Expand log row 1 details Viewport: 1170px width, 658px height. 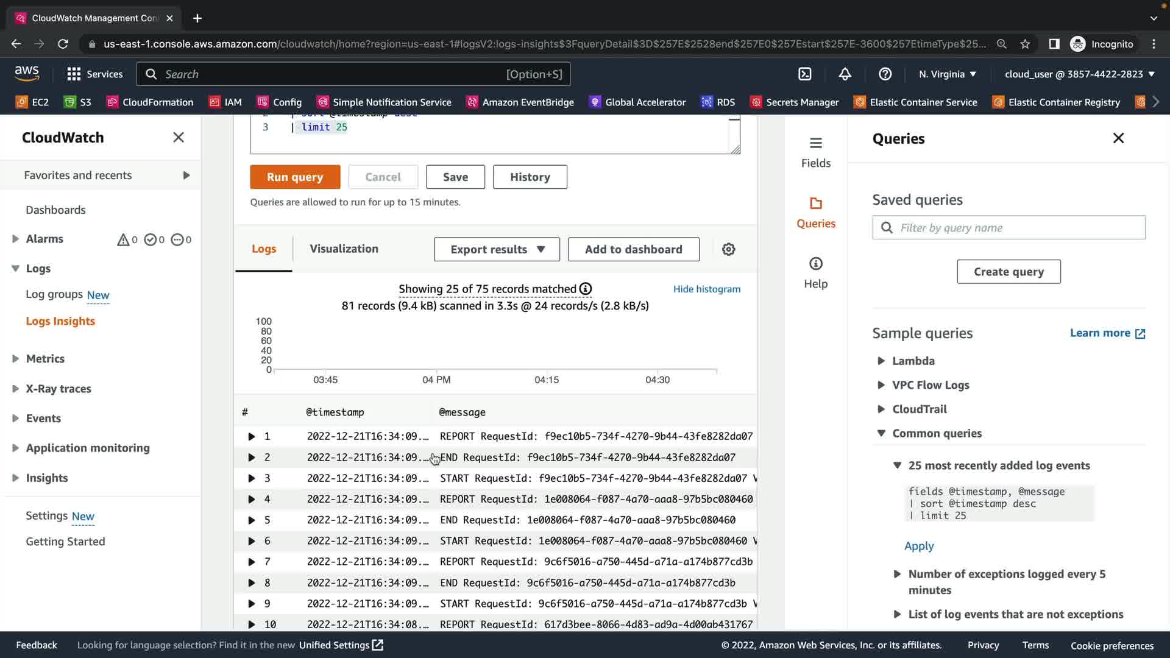point(251,436)
